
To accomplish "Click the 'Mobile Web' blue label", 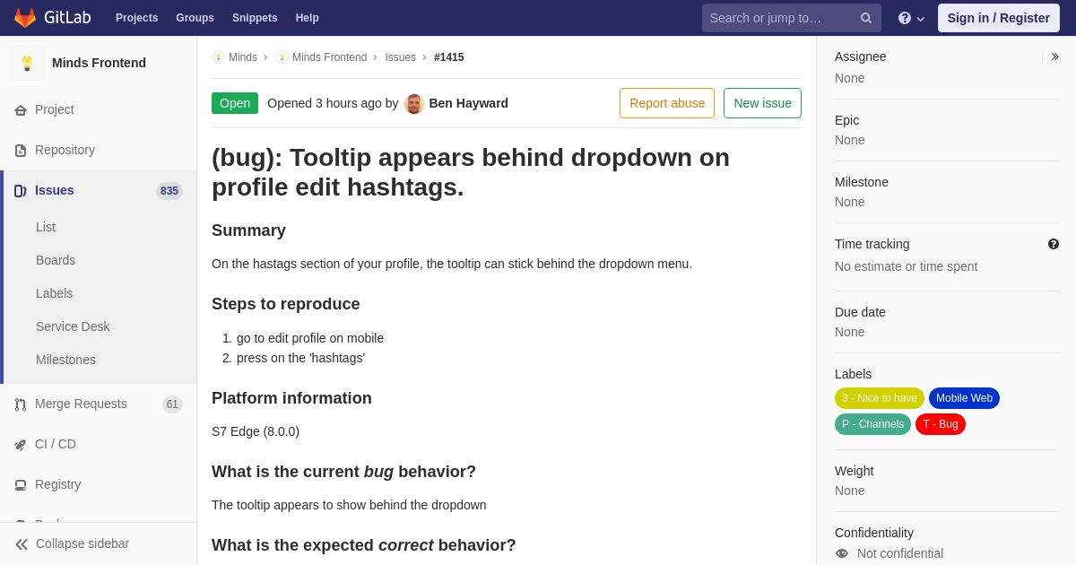I will (964, 398).
